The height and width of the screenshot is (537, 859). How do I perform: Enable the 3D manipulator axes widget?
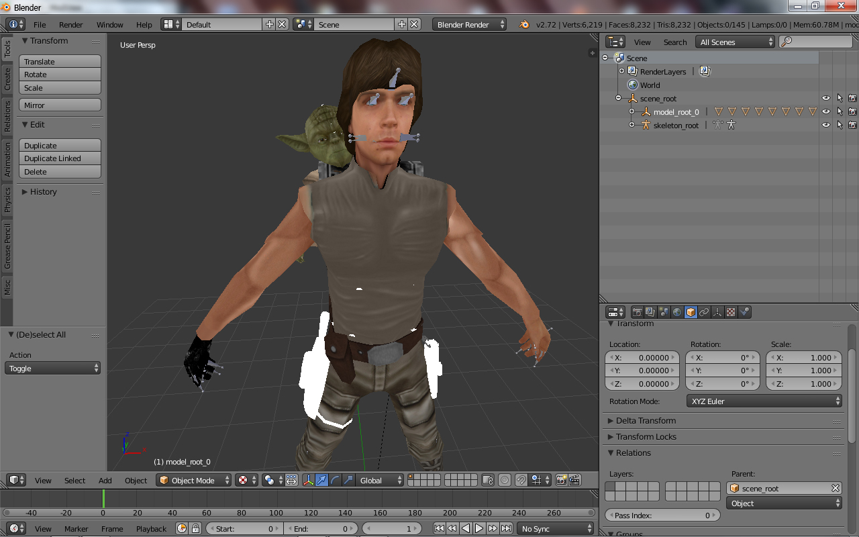point(308,480)
